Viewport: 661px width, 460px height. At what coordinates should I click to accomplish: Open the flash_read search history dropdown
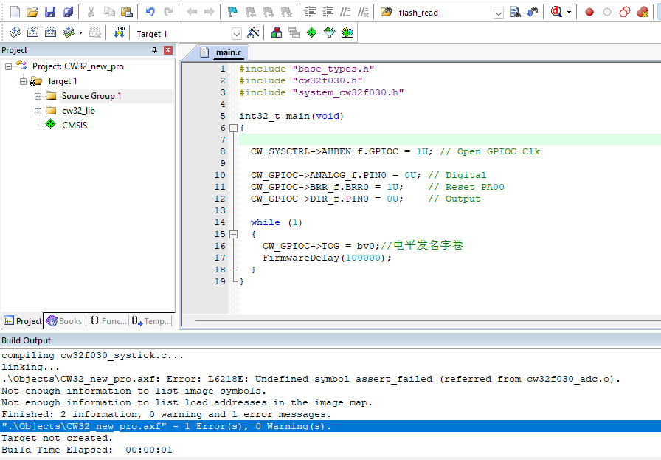[498, 13]
